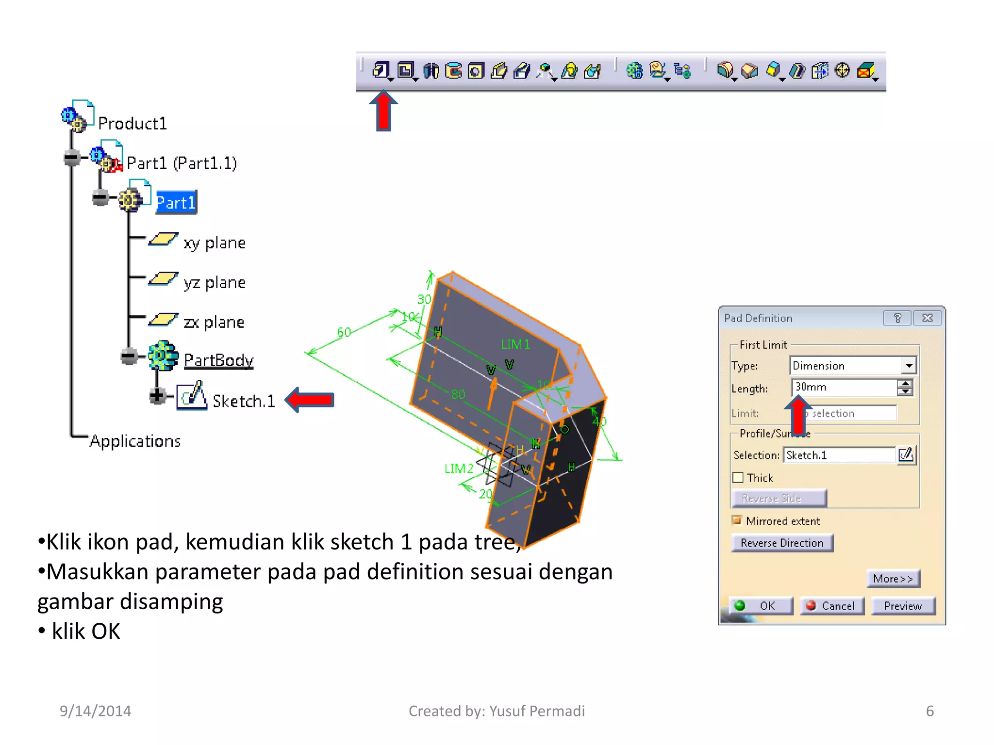This screenshot has height=745, width=994.
Task: Select Applications in the tree
Action: tap(135, 441)
